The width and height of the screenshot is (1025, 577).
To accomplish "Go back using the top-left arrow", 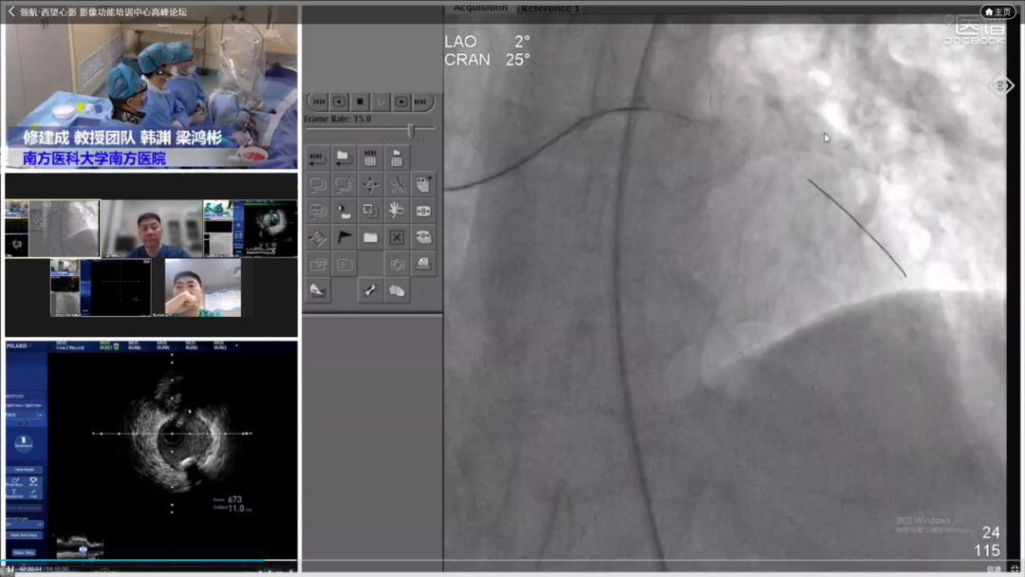I will click(11, 12).
